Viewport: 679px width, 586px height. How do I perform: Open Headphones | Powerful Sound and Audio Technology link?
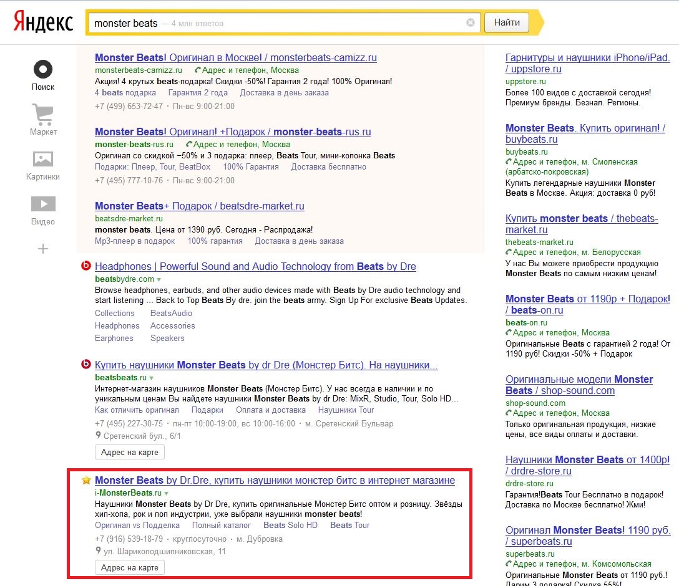pyautogui.click(x=255, y=266)
